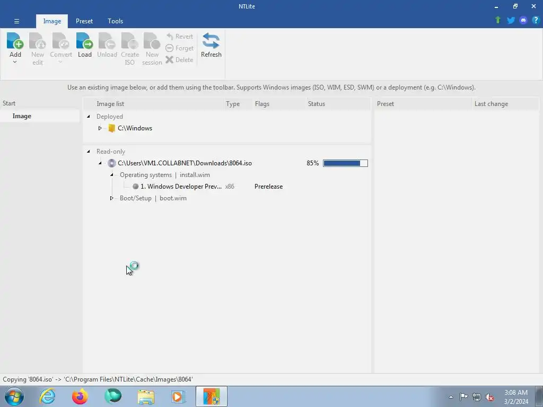Image resolution: width=543 pixels, height=407 pixels.
Task: Open the hamburger menu
Action: click(x=16, y=21)
